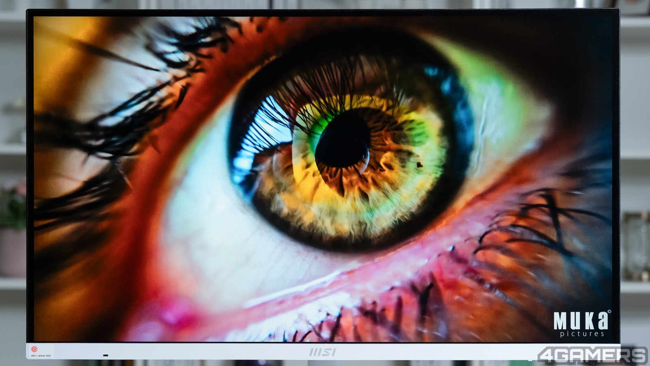
Task: Click the red dot award icon
Action: point(35,348)
